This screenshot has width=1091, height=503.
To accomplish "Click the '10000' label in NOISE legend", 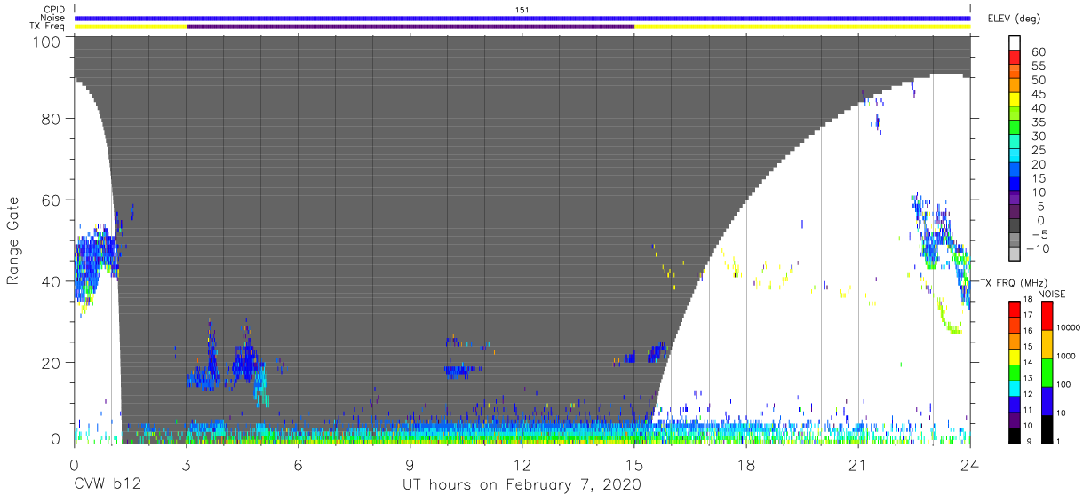I will 1071,327.
